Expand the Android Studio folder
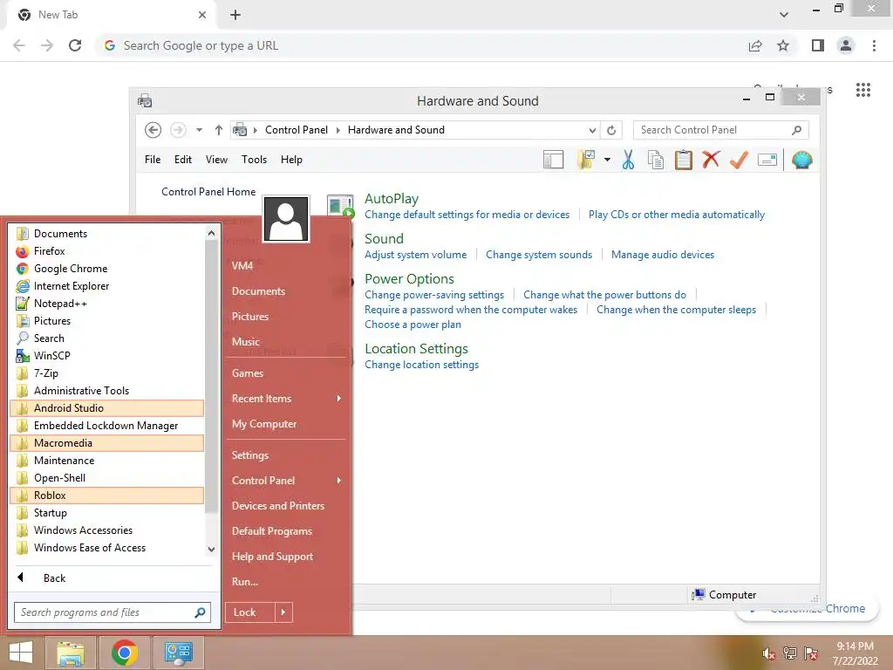The image size is (893, 670). [x=106, y=408]
